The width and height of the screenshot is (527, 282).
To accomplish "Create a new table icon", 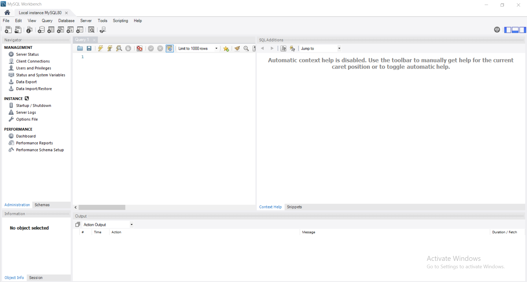I will (51, 30).
